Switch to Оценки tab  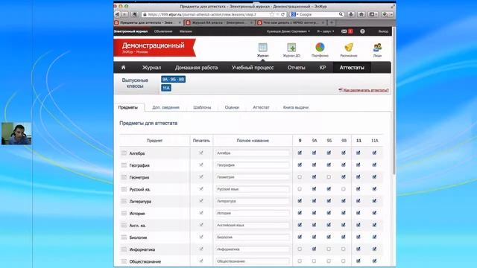click(x=232, y=107)
